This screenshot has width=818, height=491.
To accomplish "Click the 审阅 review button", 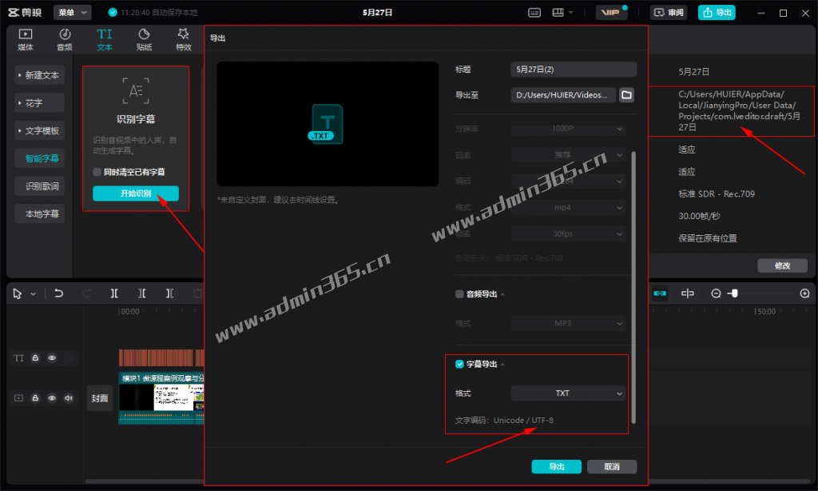I will pos(669,13).
